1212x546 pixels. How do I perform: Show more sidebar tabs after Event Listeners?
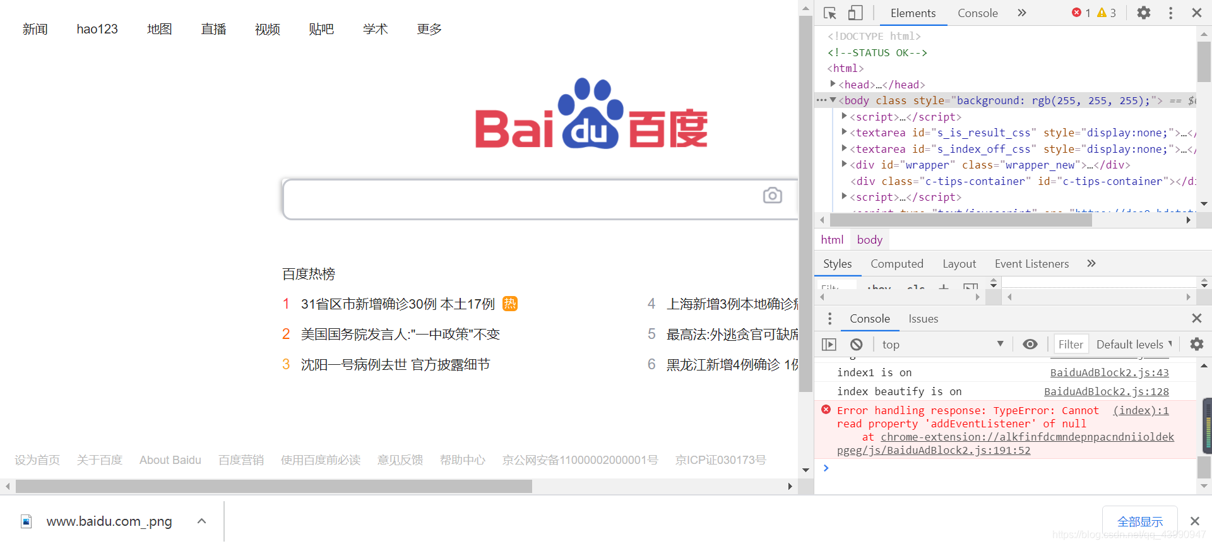pos(1091,263)
